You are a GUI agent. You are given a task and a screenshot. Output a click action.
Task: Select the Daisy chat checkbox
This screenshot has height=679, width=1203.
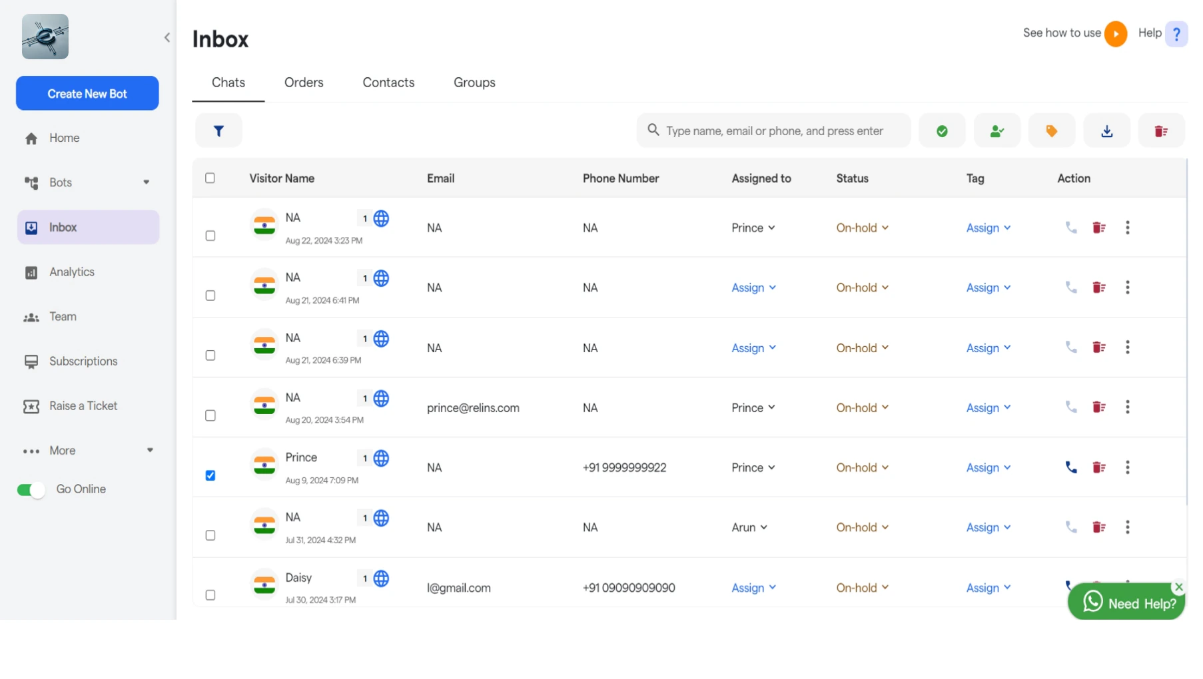pos(210,595)
